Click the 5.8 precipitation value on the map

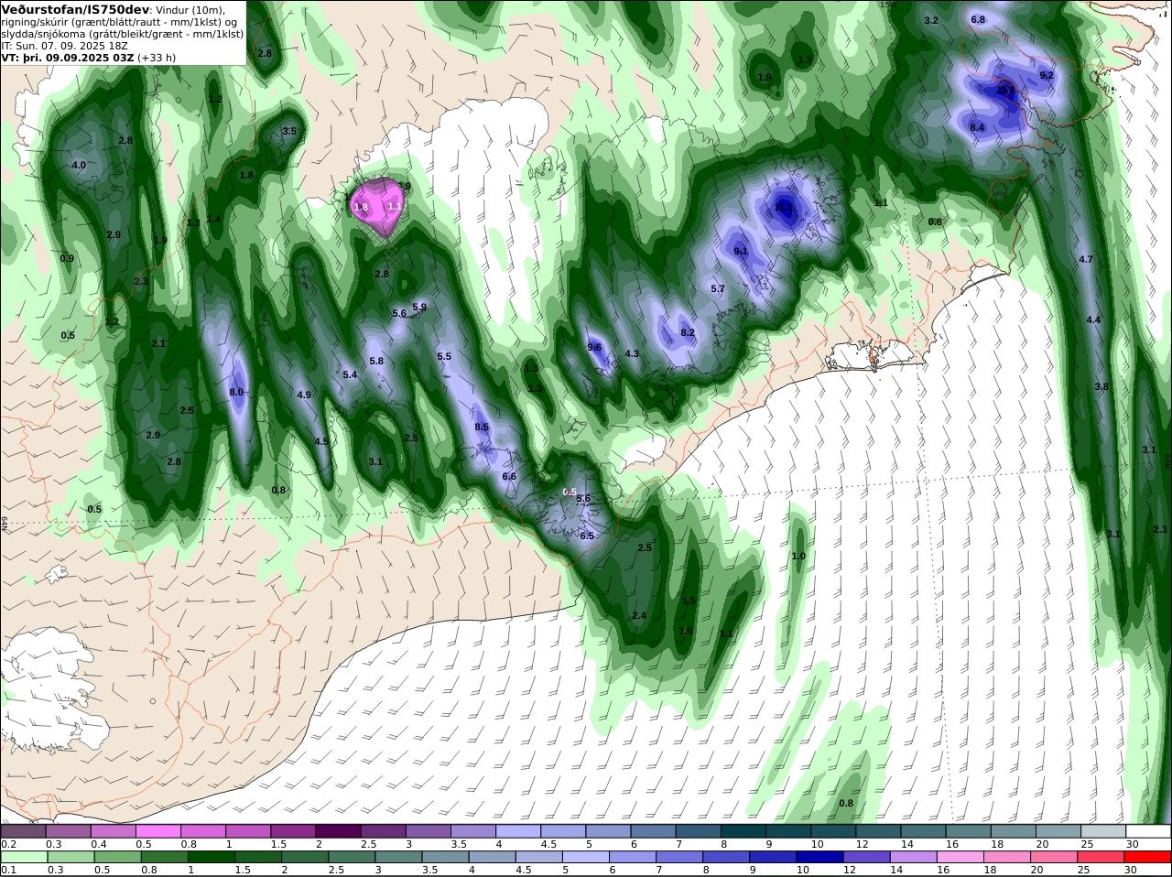point(376,361)
